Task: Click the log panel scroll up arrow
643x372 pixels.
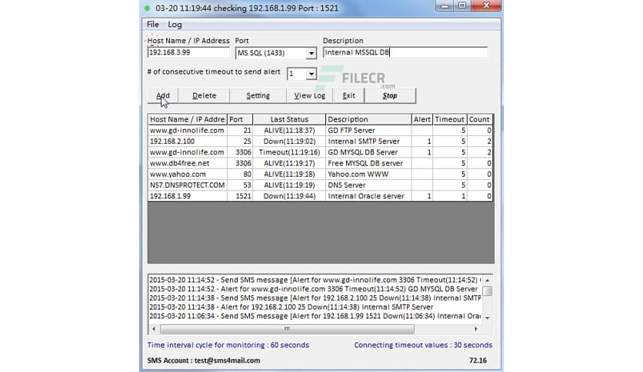Action: coord(487,281)
